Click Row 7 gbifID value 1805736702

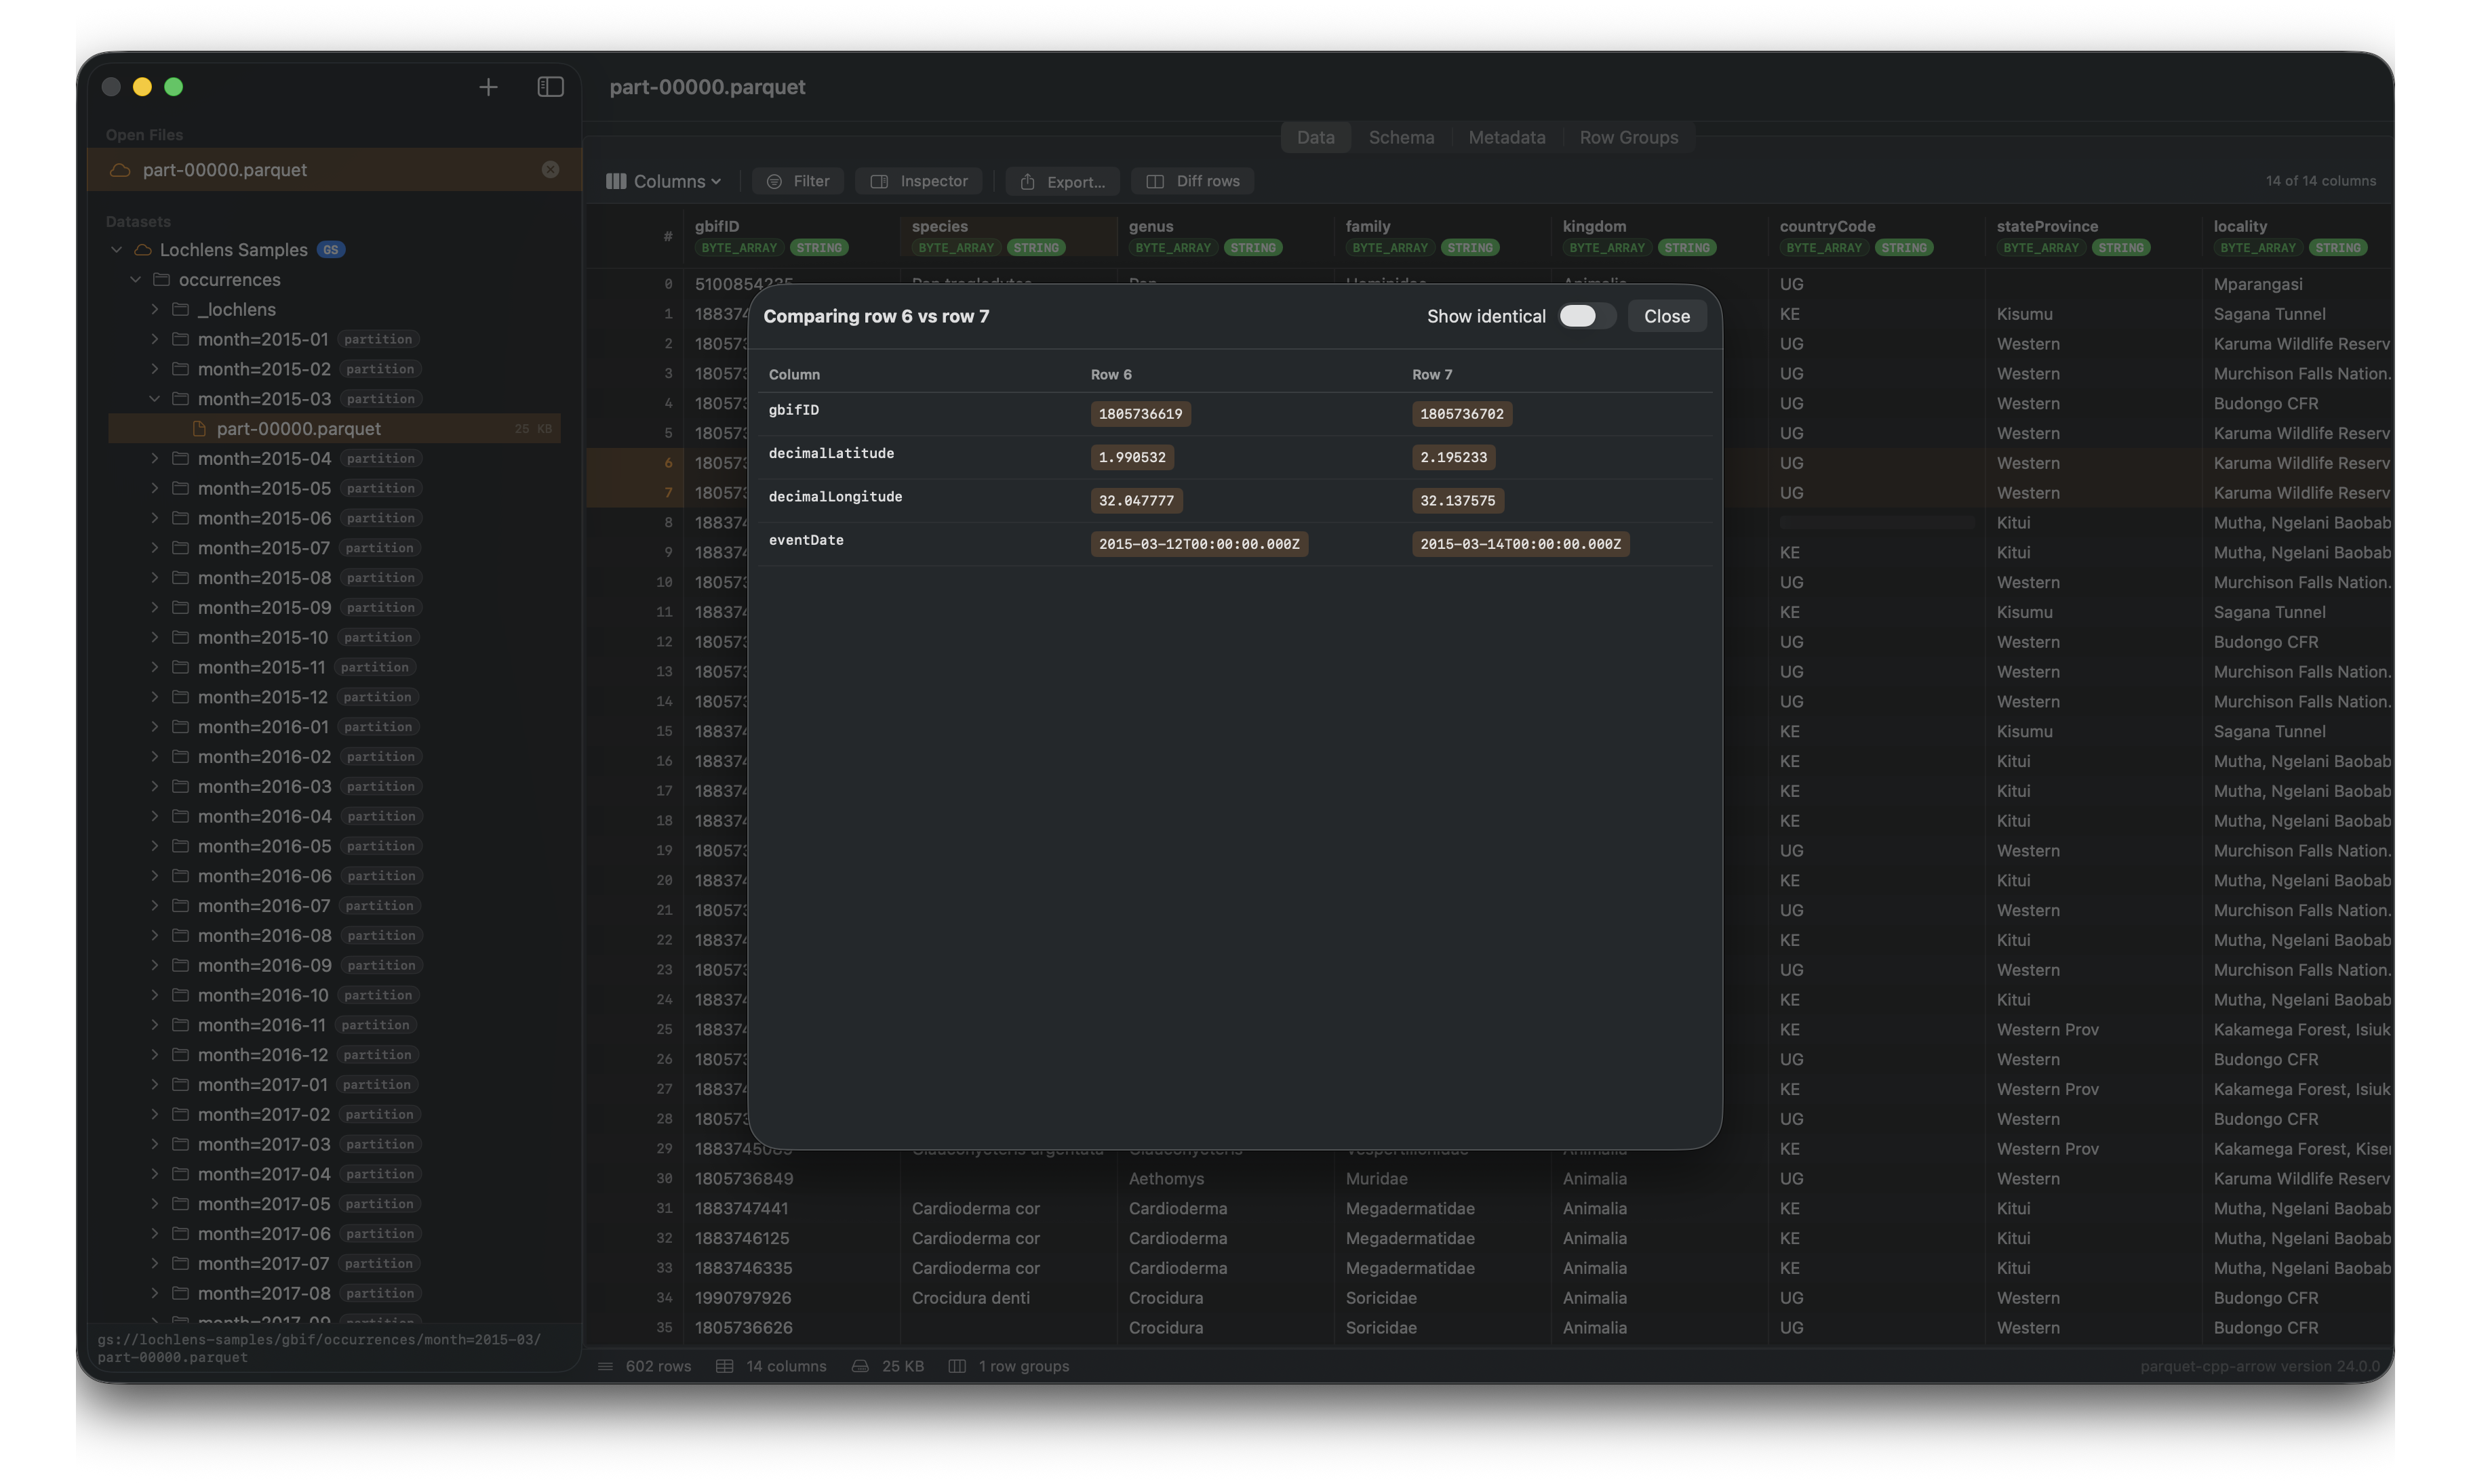click(x=1461, y=414)
